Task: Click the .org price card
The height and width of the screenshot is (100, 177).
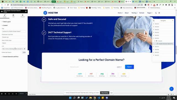Action: pos(102,75)
